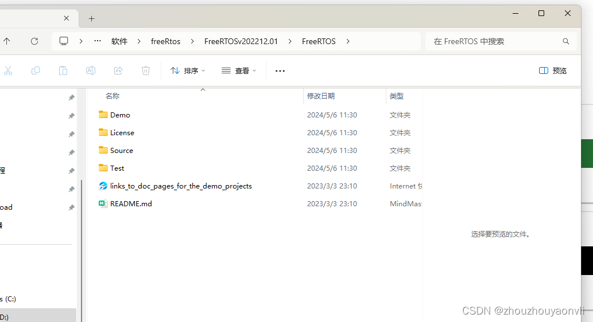The height and width of the screenshot is (322, 593).
Task: Click the internet shortcut icon of links file
Action: 103,186
